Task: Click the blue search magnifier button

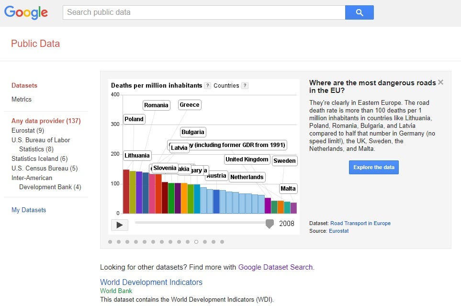Action: pos(359,12)
